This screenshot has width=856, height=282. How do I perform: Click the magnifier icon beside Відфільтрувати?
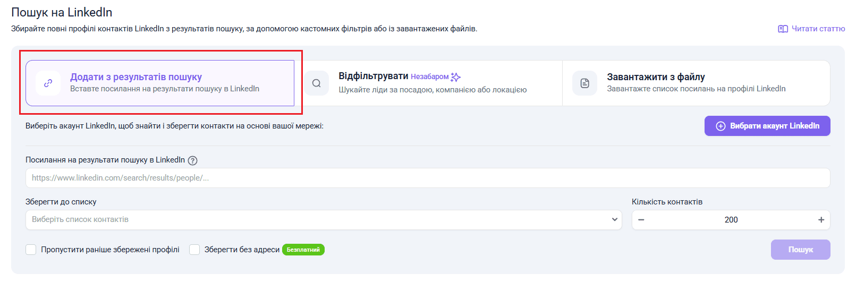pos(317,83)
